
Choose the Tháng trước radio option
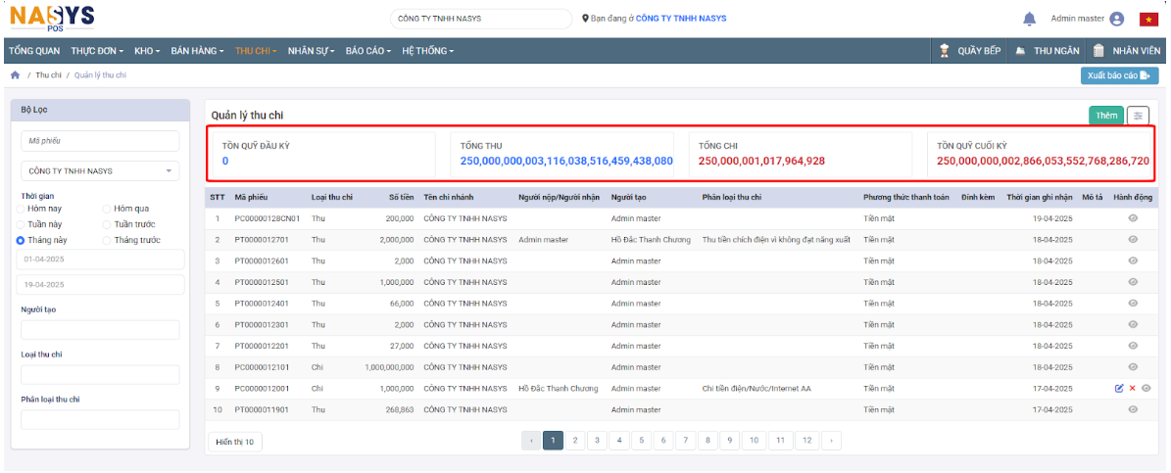pyautogui.click(x=107, y=240)
